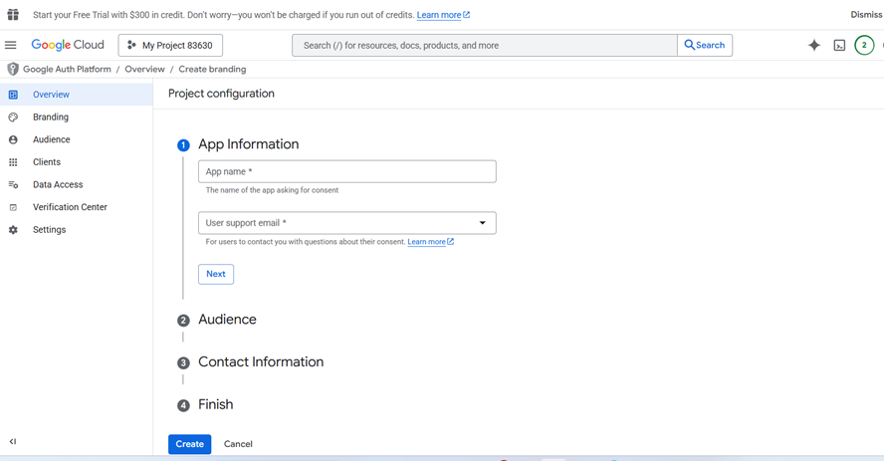Collapse the sidebar with arrow icon

pyautogui.click(x=12, y=441)
